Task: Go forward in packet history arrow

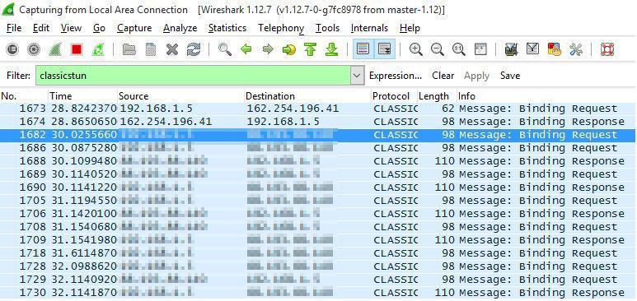Action: click(268, 50)
